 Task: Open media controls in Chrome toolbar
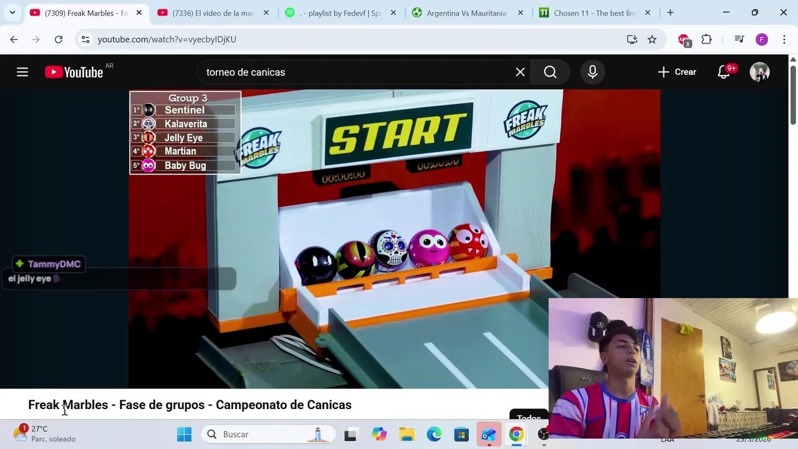(739, 39)
